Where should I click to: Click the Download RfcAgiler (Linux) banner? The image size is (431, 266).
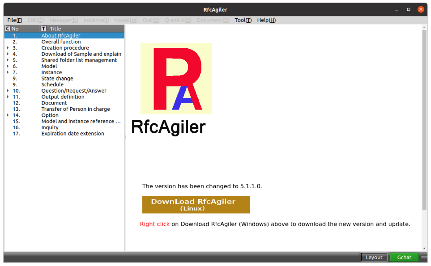click(196, 205)
